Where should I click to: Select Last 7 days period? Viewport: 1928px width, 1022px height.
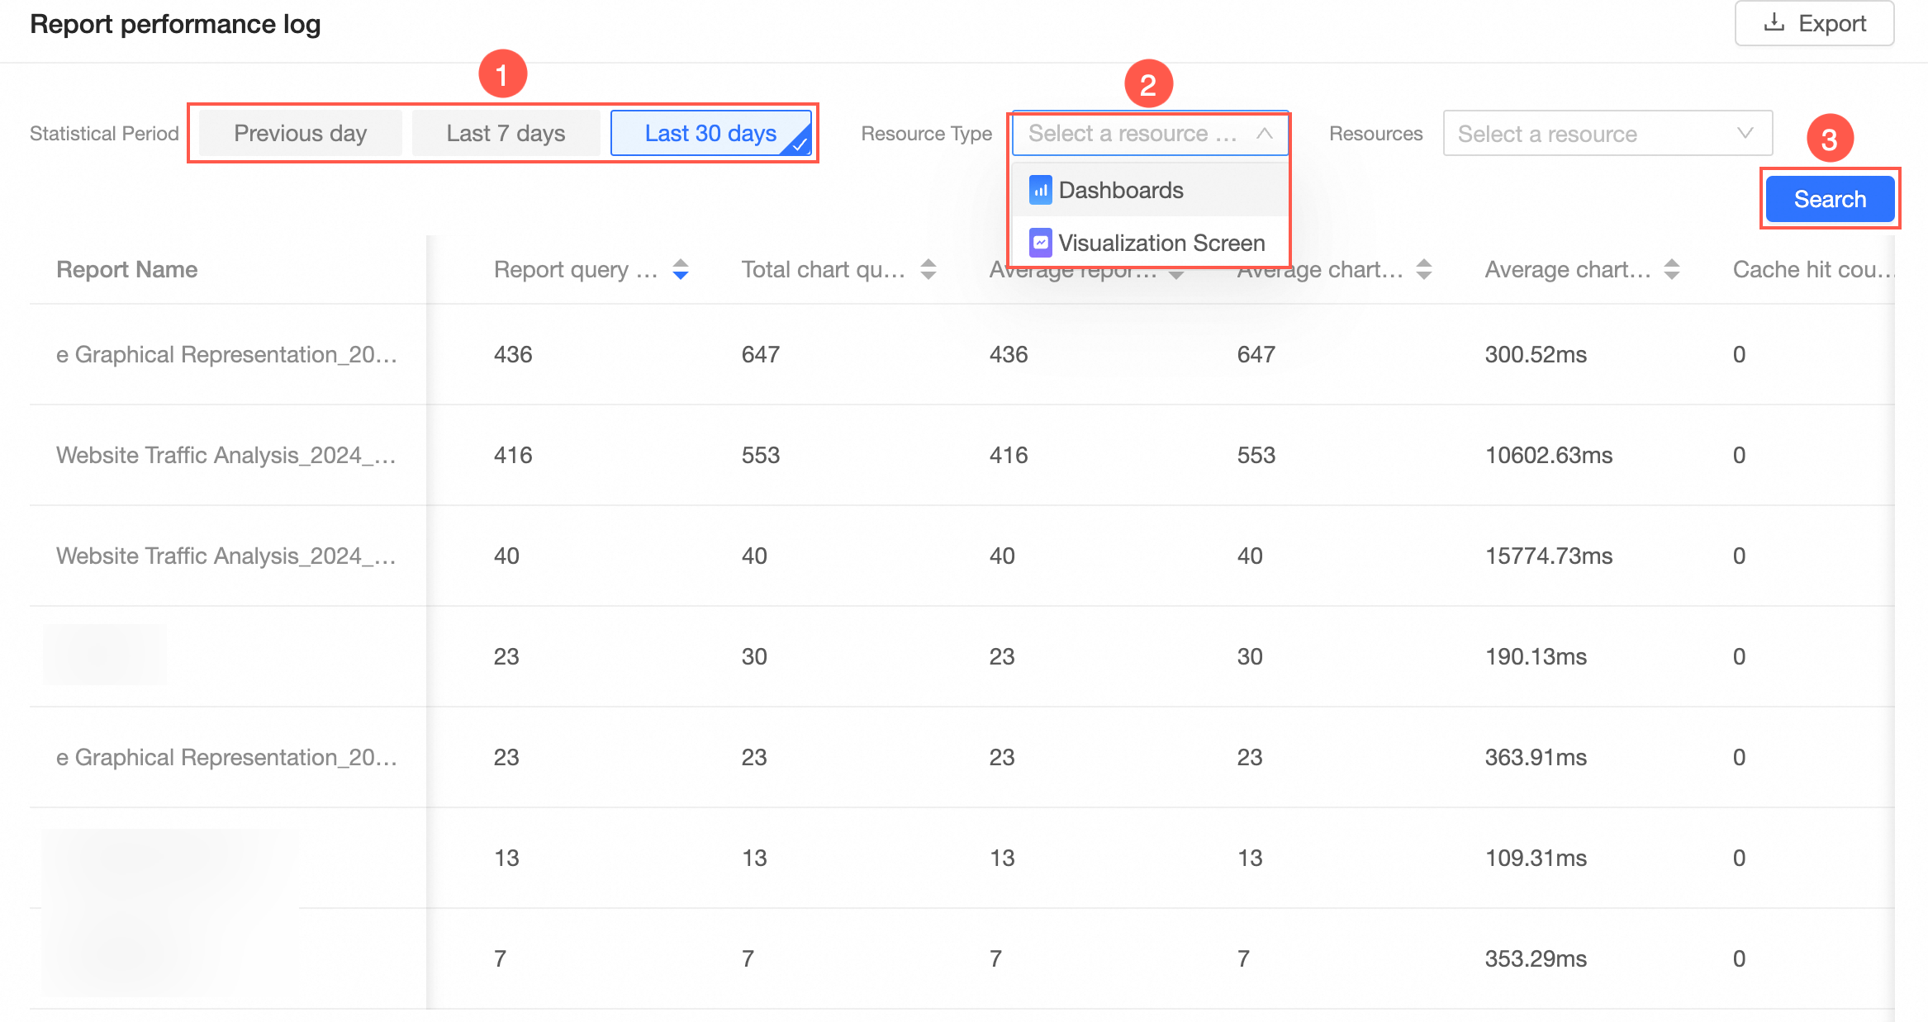[506, 133]
